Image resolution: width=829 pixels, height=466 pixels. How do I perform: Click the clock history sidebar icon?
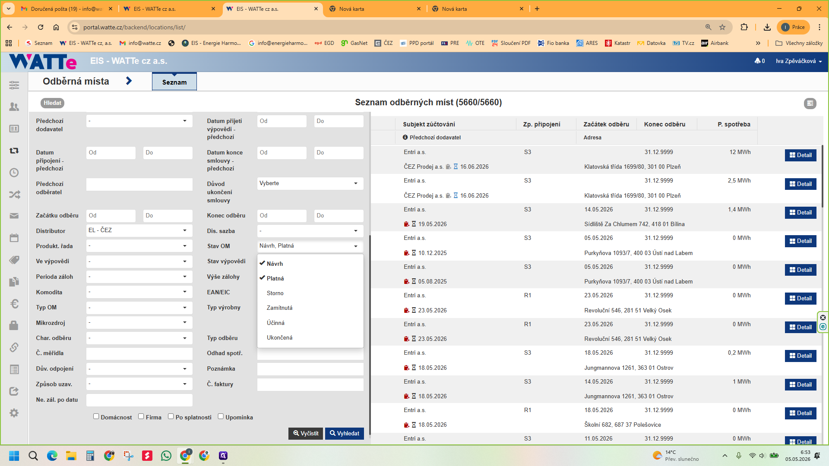pyautogui.click(x=14, y=173)
